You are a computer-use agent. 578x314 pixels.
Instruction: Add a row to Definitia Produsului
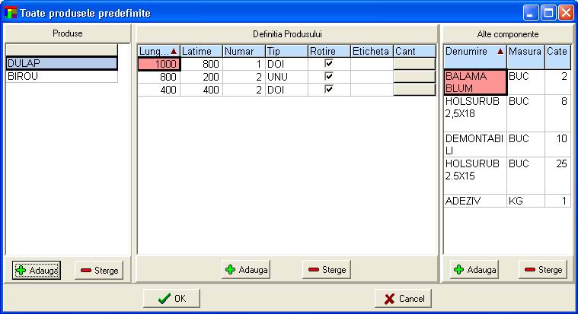tap(245, 269)
